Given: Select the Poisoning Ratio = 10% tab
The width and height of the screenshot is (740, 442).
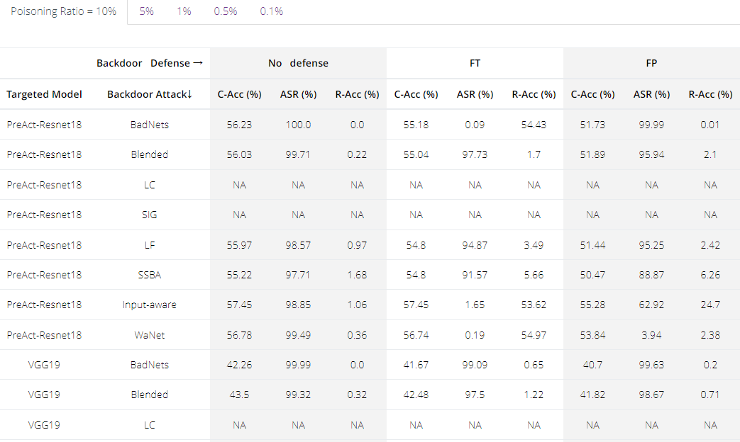Looking at the screenshot, I should [x=63, y=11].
